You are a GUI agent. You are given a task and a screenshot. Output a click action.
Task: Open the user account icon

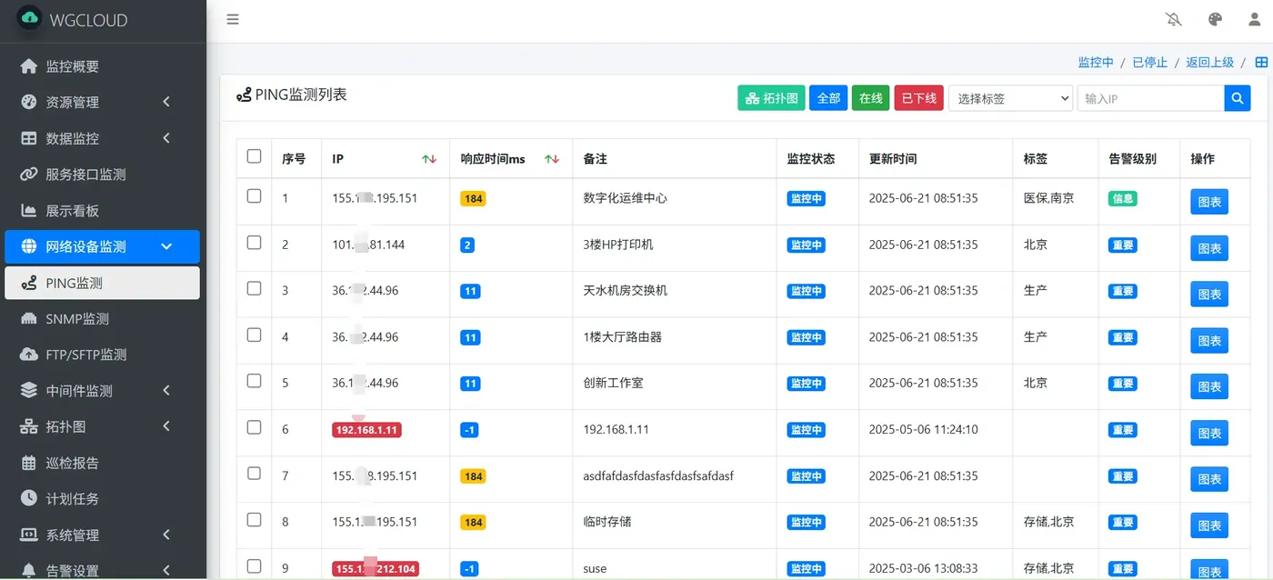1255,19
